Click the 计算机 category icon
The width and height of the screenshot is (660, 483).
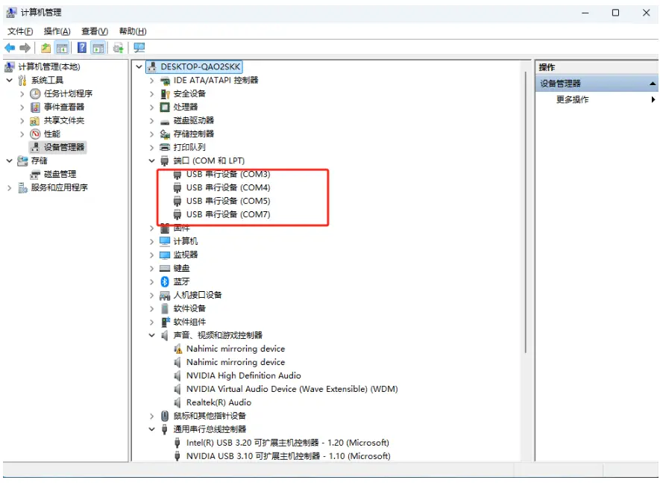[165, 242]
